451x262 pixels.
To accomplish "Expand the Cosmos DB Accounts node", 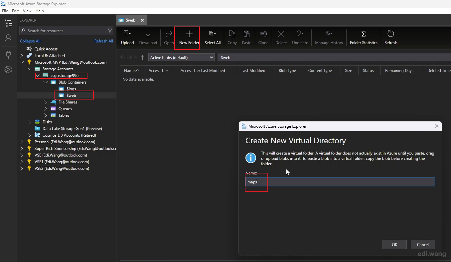I will (30, 135).
